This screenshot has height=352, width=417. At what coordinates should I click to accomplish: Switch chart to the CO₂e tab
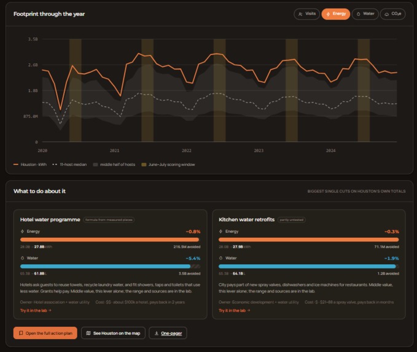[x=393, y=14]
